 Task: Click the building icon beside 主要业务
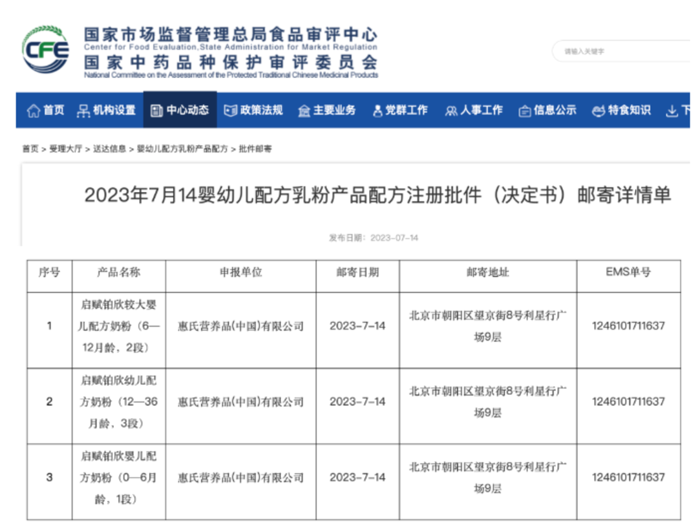(x=304, y=111)
